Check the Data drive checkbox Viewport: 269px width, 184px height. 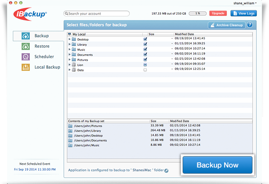pyautogui.click(x=145, y=70)
